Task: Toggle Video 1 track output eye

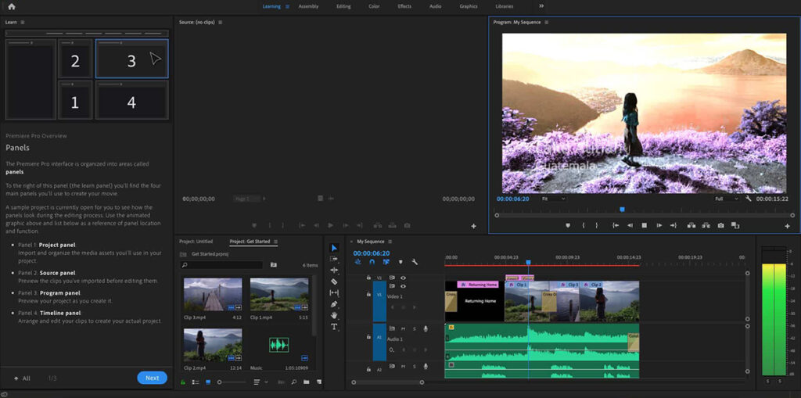Action: point(403,286)
